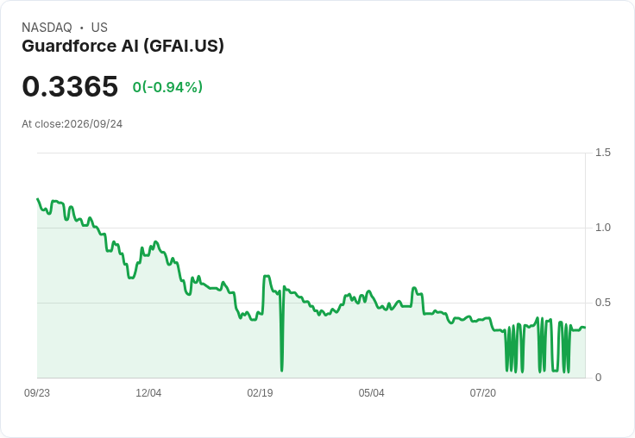Click the 05/04 x-axis date label
The width and height of the screenshot is (635, 438).
(x=371, y=393)
